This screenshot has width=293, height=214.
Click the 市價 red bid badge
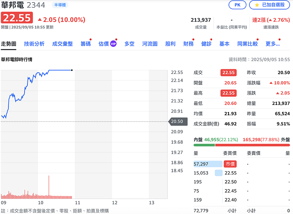pyautogui.click(x=230, y=164)
